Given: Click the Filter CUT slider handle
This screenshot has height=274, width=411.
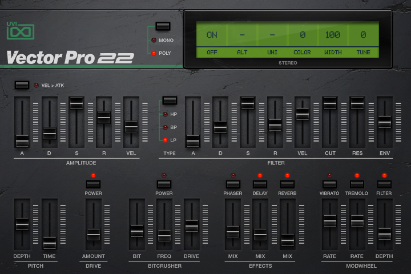Looking at the screenshot, I should coord(330,103).
